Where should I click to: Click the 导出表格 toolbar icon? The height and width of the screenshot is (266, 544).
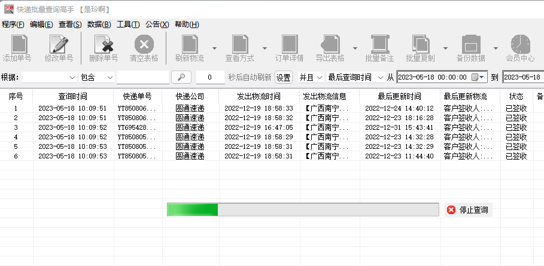[330, 44]
